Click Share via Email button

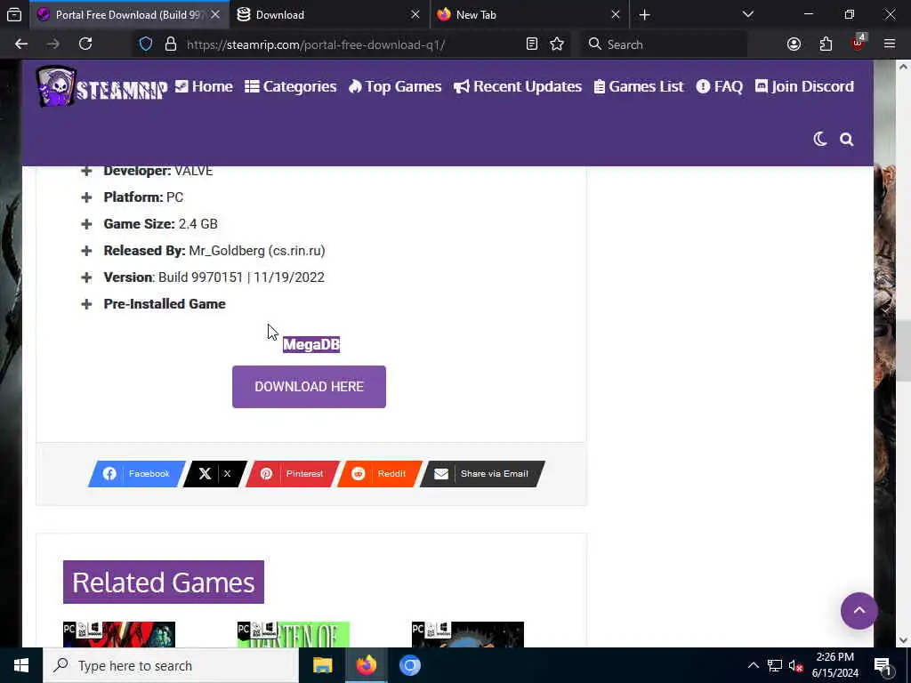click(x=482, y=474)
